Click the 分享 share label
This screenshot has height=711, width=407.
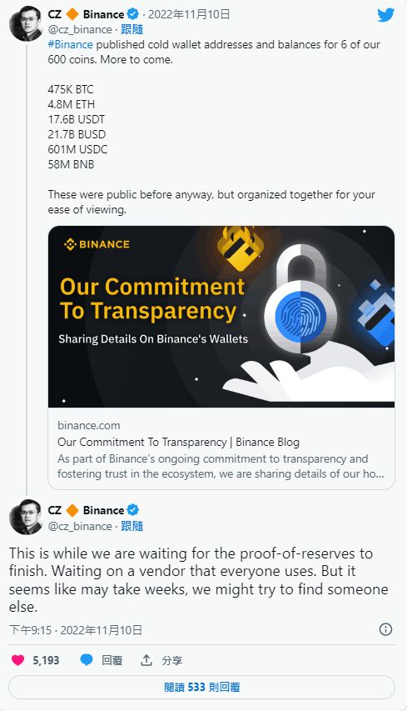click(x=172, y=660)
